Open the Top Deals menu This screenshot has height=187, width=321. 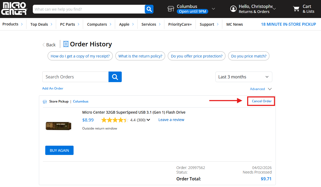tap(41, 24)
